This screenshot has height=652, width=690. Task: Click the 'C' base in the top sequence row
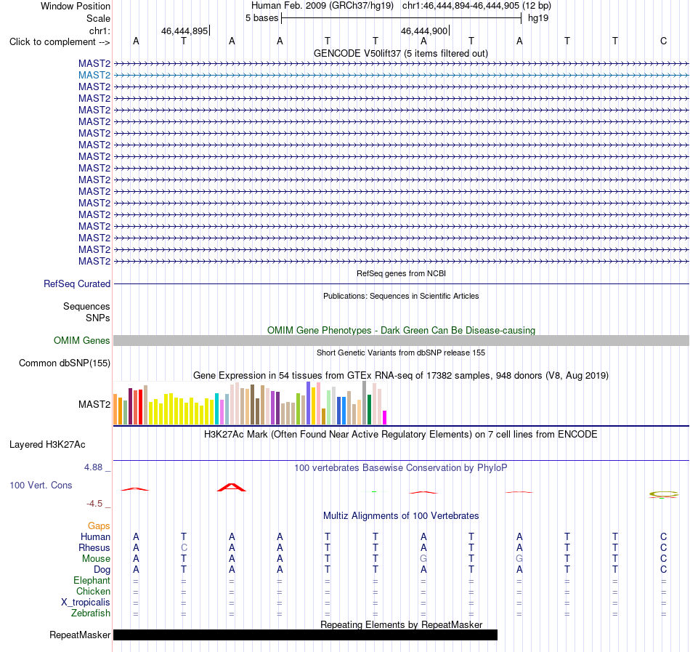click(x=664, y=41)
